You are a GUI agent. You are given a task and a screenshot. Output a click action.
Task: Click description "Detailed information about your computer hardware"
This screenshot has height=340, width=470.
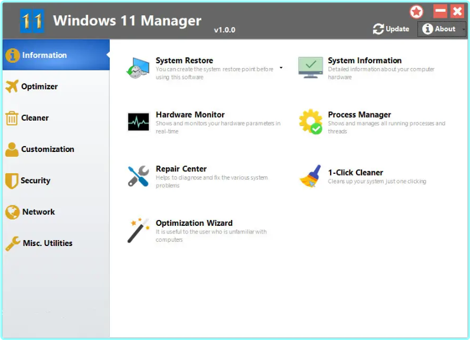tap(381, 73)
